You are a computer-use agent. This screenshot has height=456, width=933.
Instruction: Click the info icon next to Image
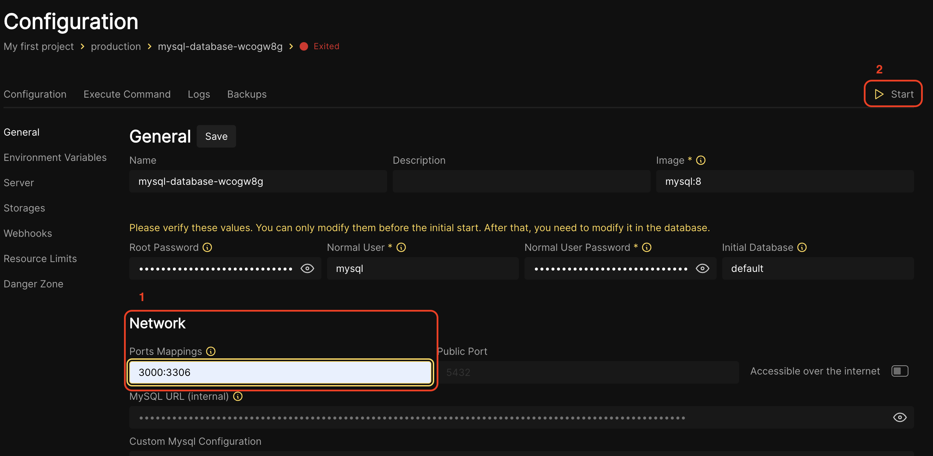point(700,160)
